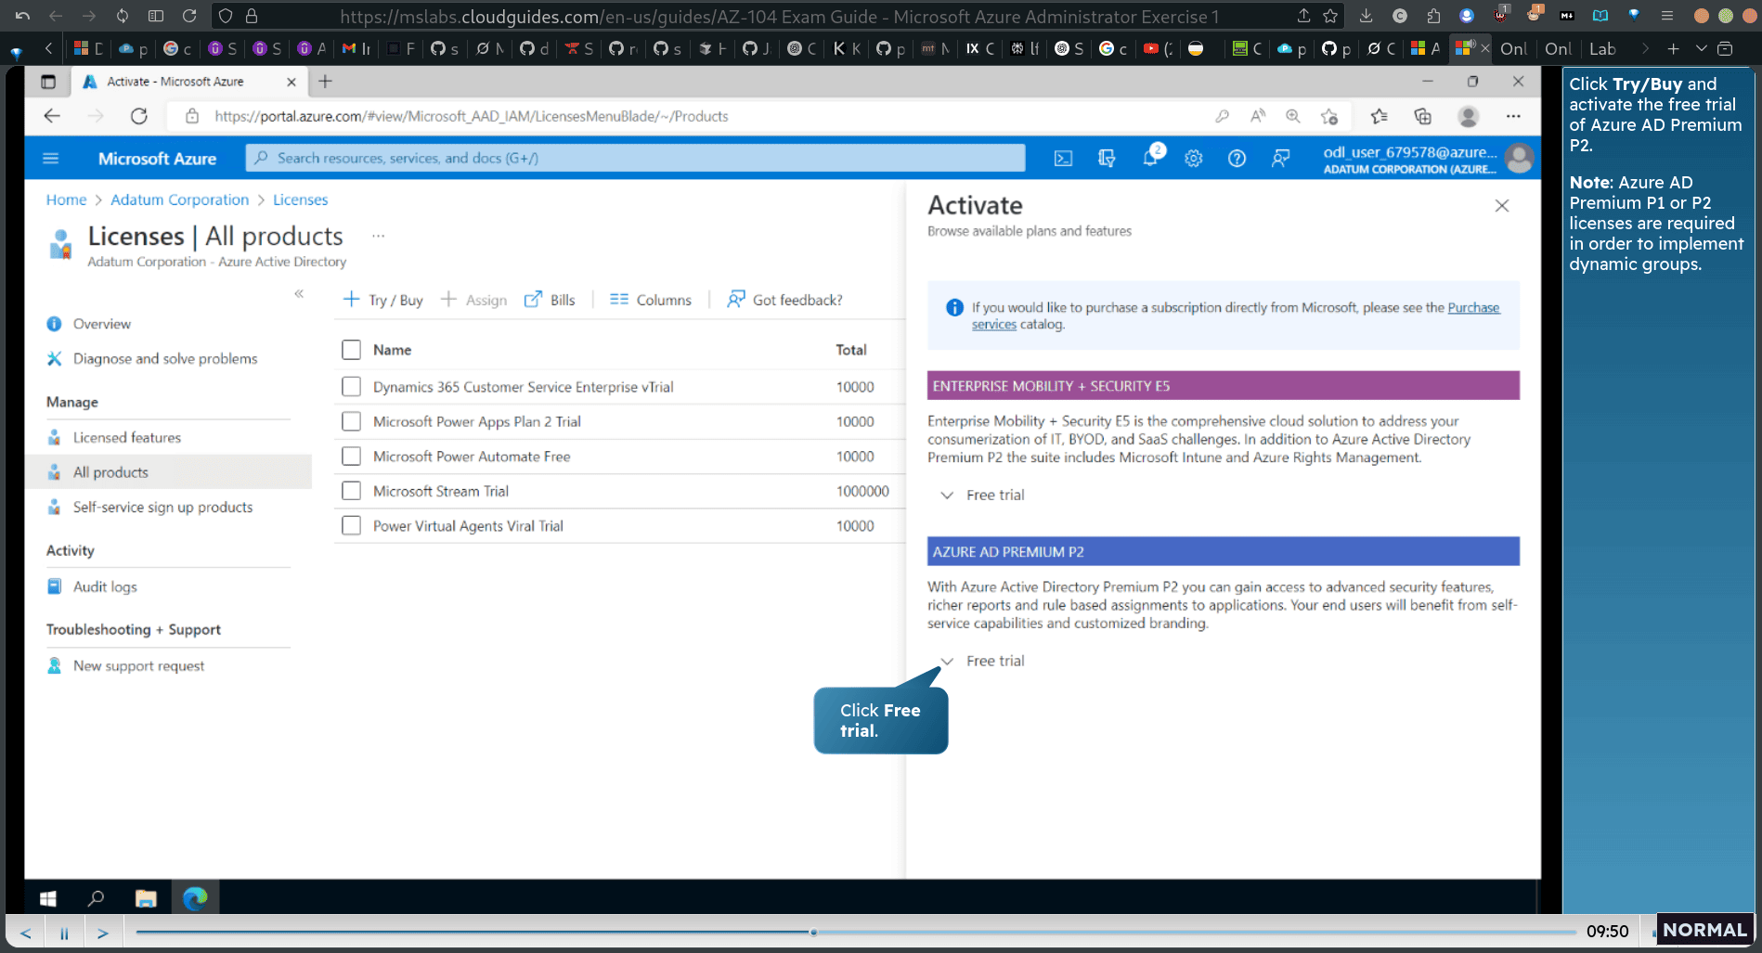Open Licenses breadcrumb link

tap(300, 200)
